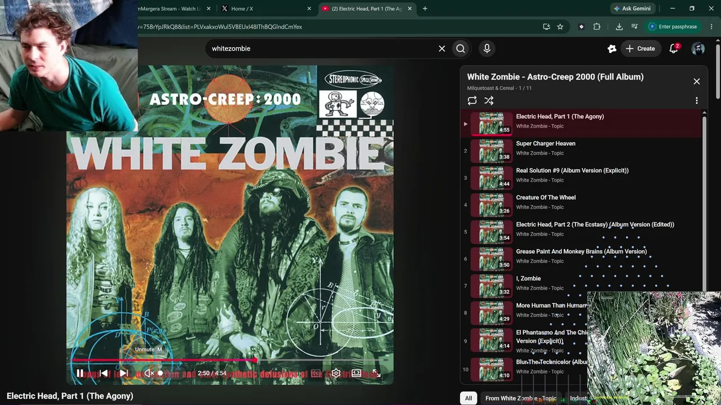Close the Home / X browser tab

click(x=309, y=8)
